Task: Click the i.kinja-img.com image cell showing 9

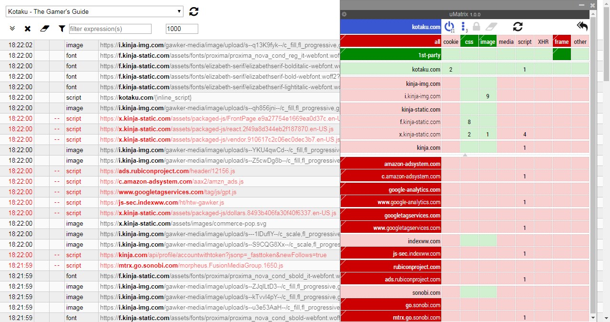Action: [x=488, y=96]
